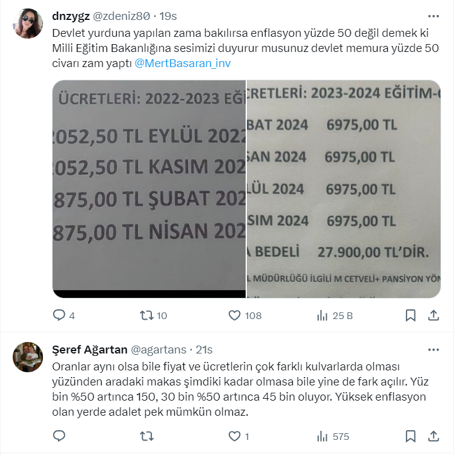
Task: Open the 2022-2023 fees photo
Action: (149, 189)
